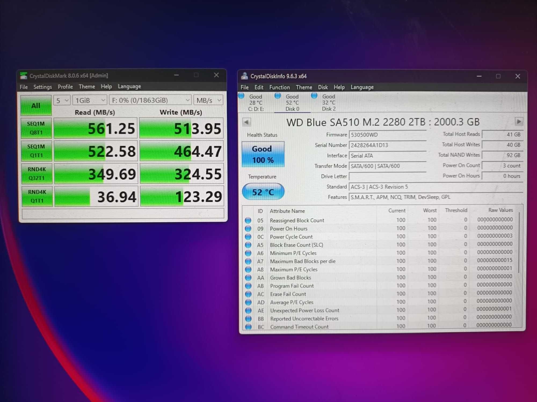
Task: Click the Minimum P/E Cycles status icon
Action: [248, 253]
